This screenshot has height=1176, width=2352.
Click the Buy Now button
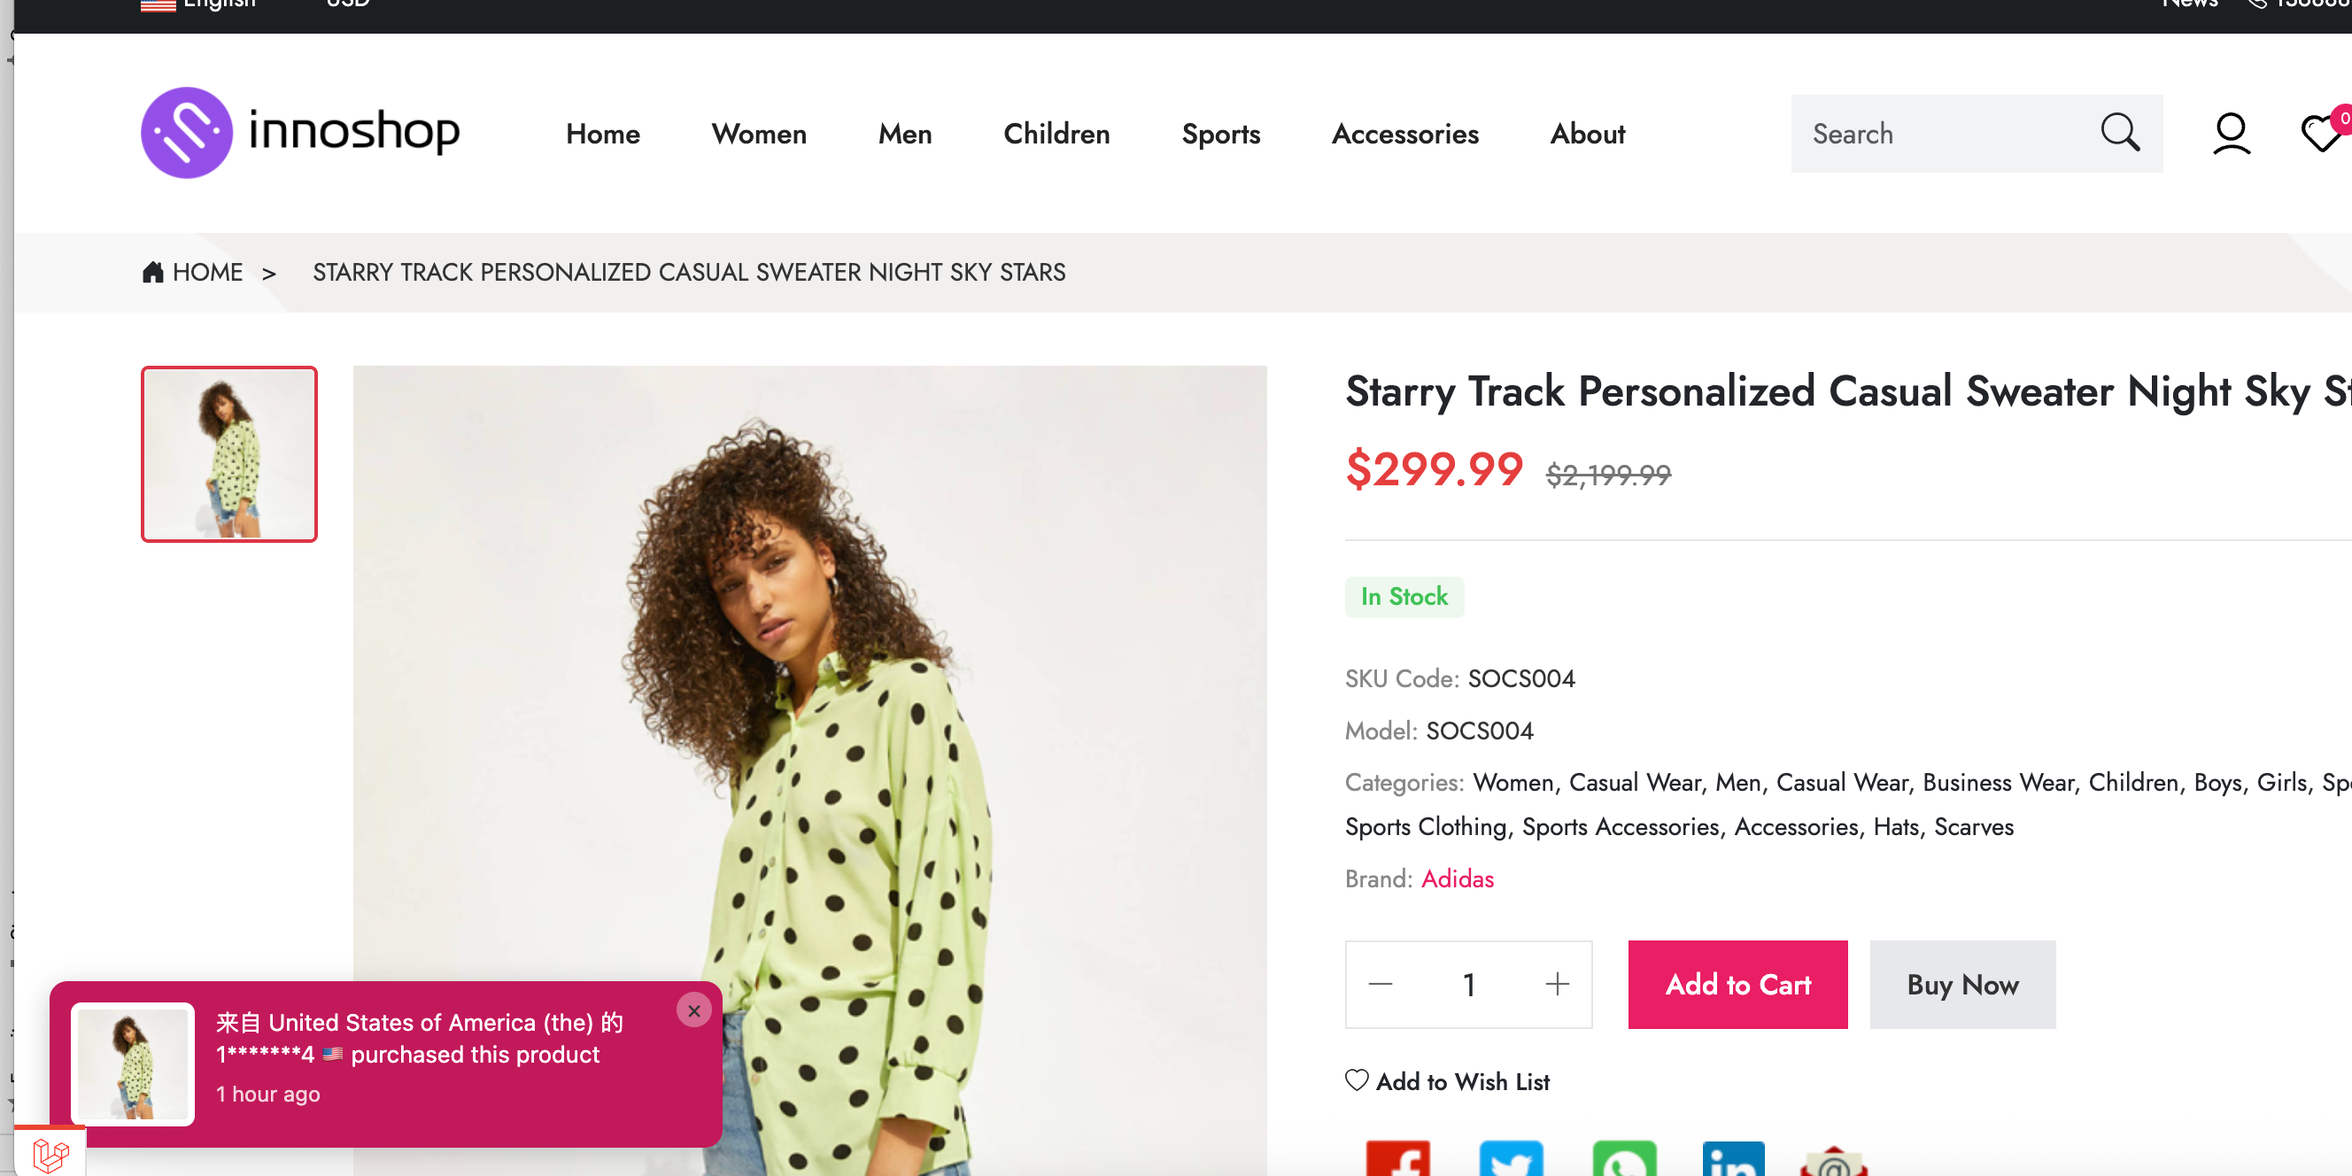pyautogui.click(x=1962, y=984)
